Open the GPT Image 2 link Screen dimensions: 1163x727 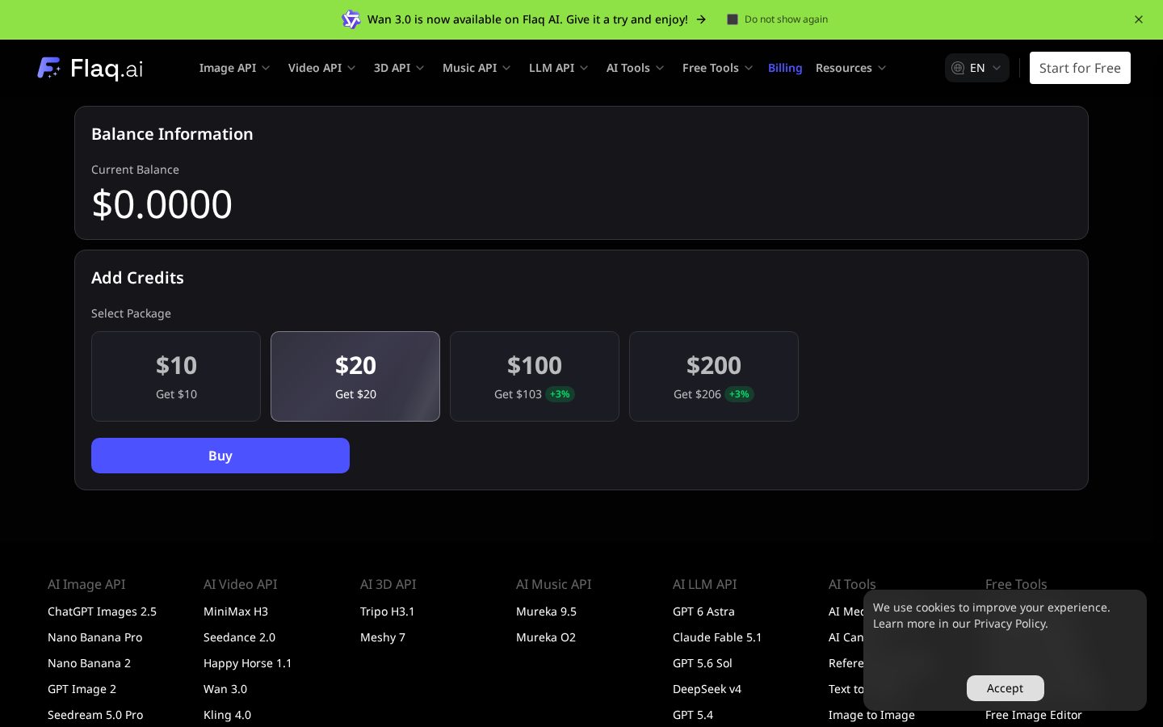(x=82, y=689)
